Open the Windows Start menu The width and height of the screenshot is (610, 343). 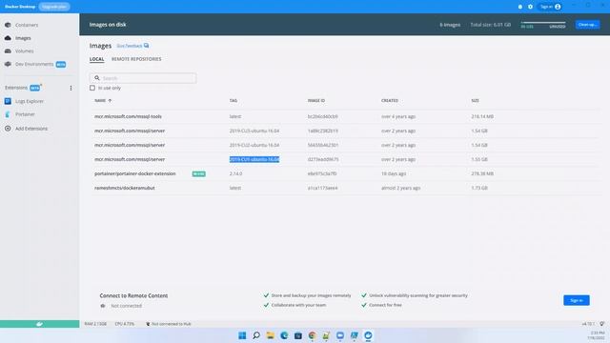click(x=242, y=335)
